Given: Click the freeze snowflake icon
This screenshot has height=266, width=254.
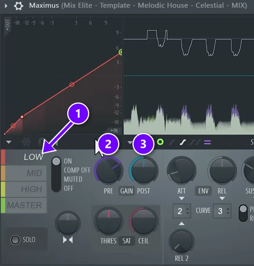Looking at the screenshot, I should point(26,142).
